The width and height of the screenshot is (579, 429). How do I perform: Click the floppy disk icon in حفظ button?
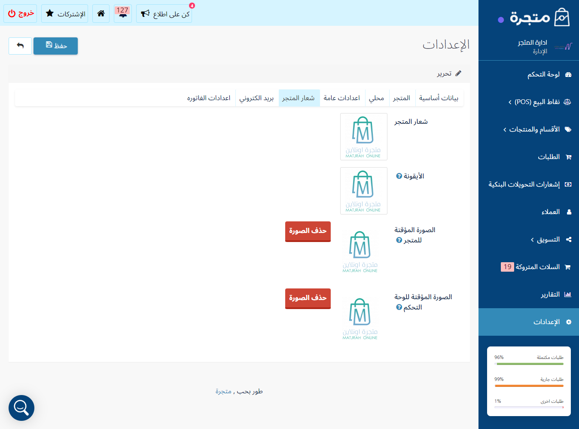coord(49,45)
